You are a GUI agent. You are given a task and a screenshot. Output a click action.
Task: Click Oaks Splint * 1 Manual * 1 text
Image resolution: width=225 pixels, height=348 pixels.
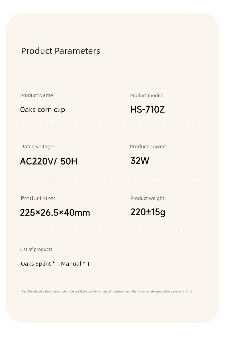pyautogui.click(x=55, y=264)
